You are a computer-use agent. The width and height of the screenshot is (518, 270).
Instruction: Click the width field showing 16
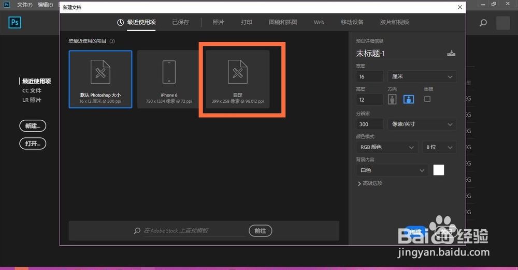[x=370, y=76]
